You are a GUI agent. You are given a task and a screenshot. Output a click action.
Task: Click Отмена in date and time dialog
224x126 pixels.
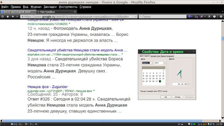(x=178, y=97)
